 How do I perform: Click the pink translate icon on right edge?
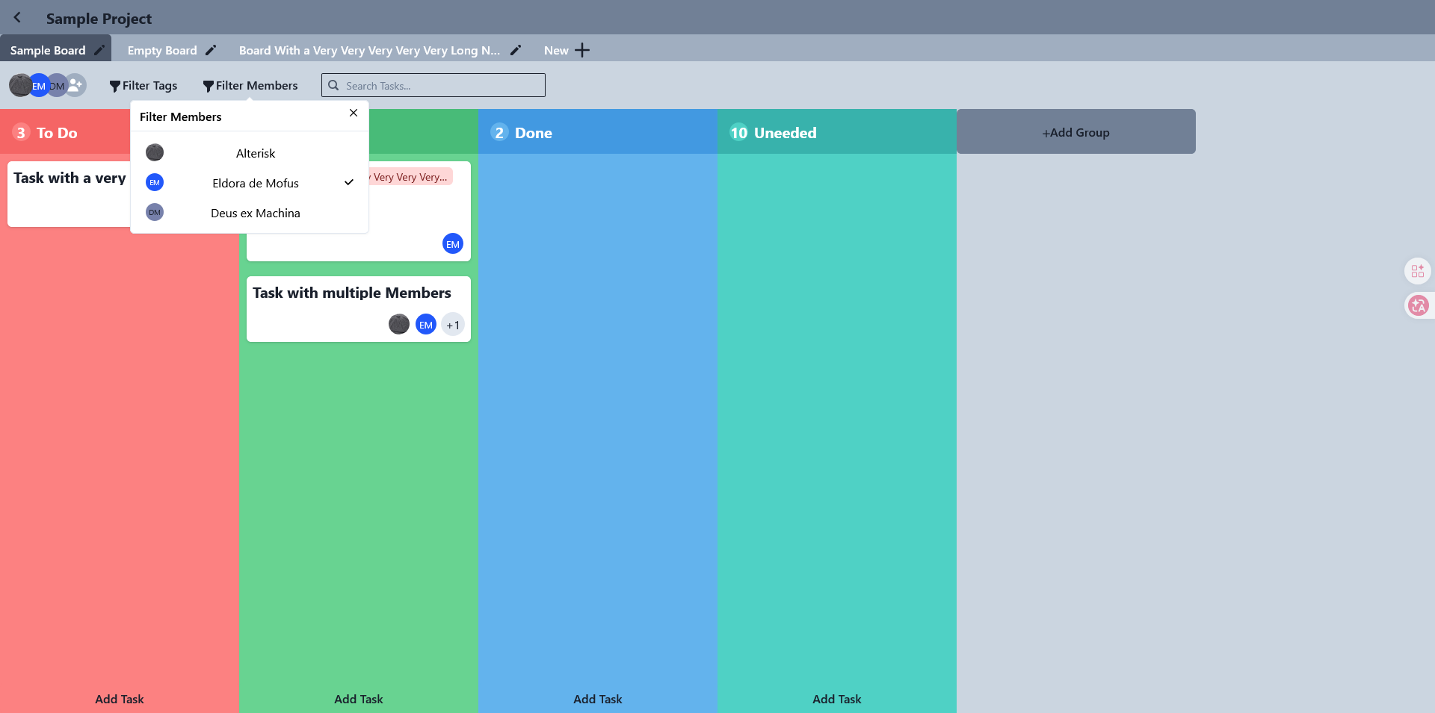pos(1418,305)
